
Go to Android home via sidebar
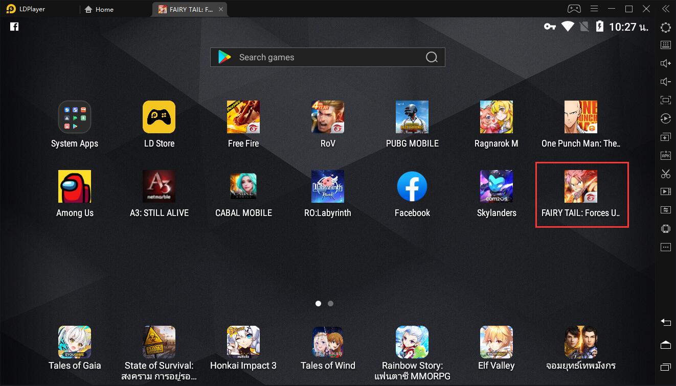(x=665, y=345)
